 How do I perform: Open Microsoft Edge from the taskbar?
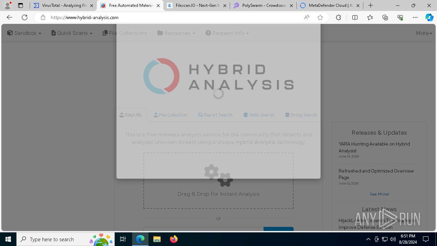tap(140, 239)
